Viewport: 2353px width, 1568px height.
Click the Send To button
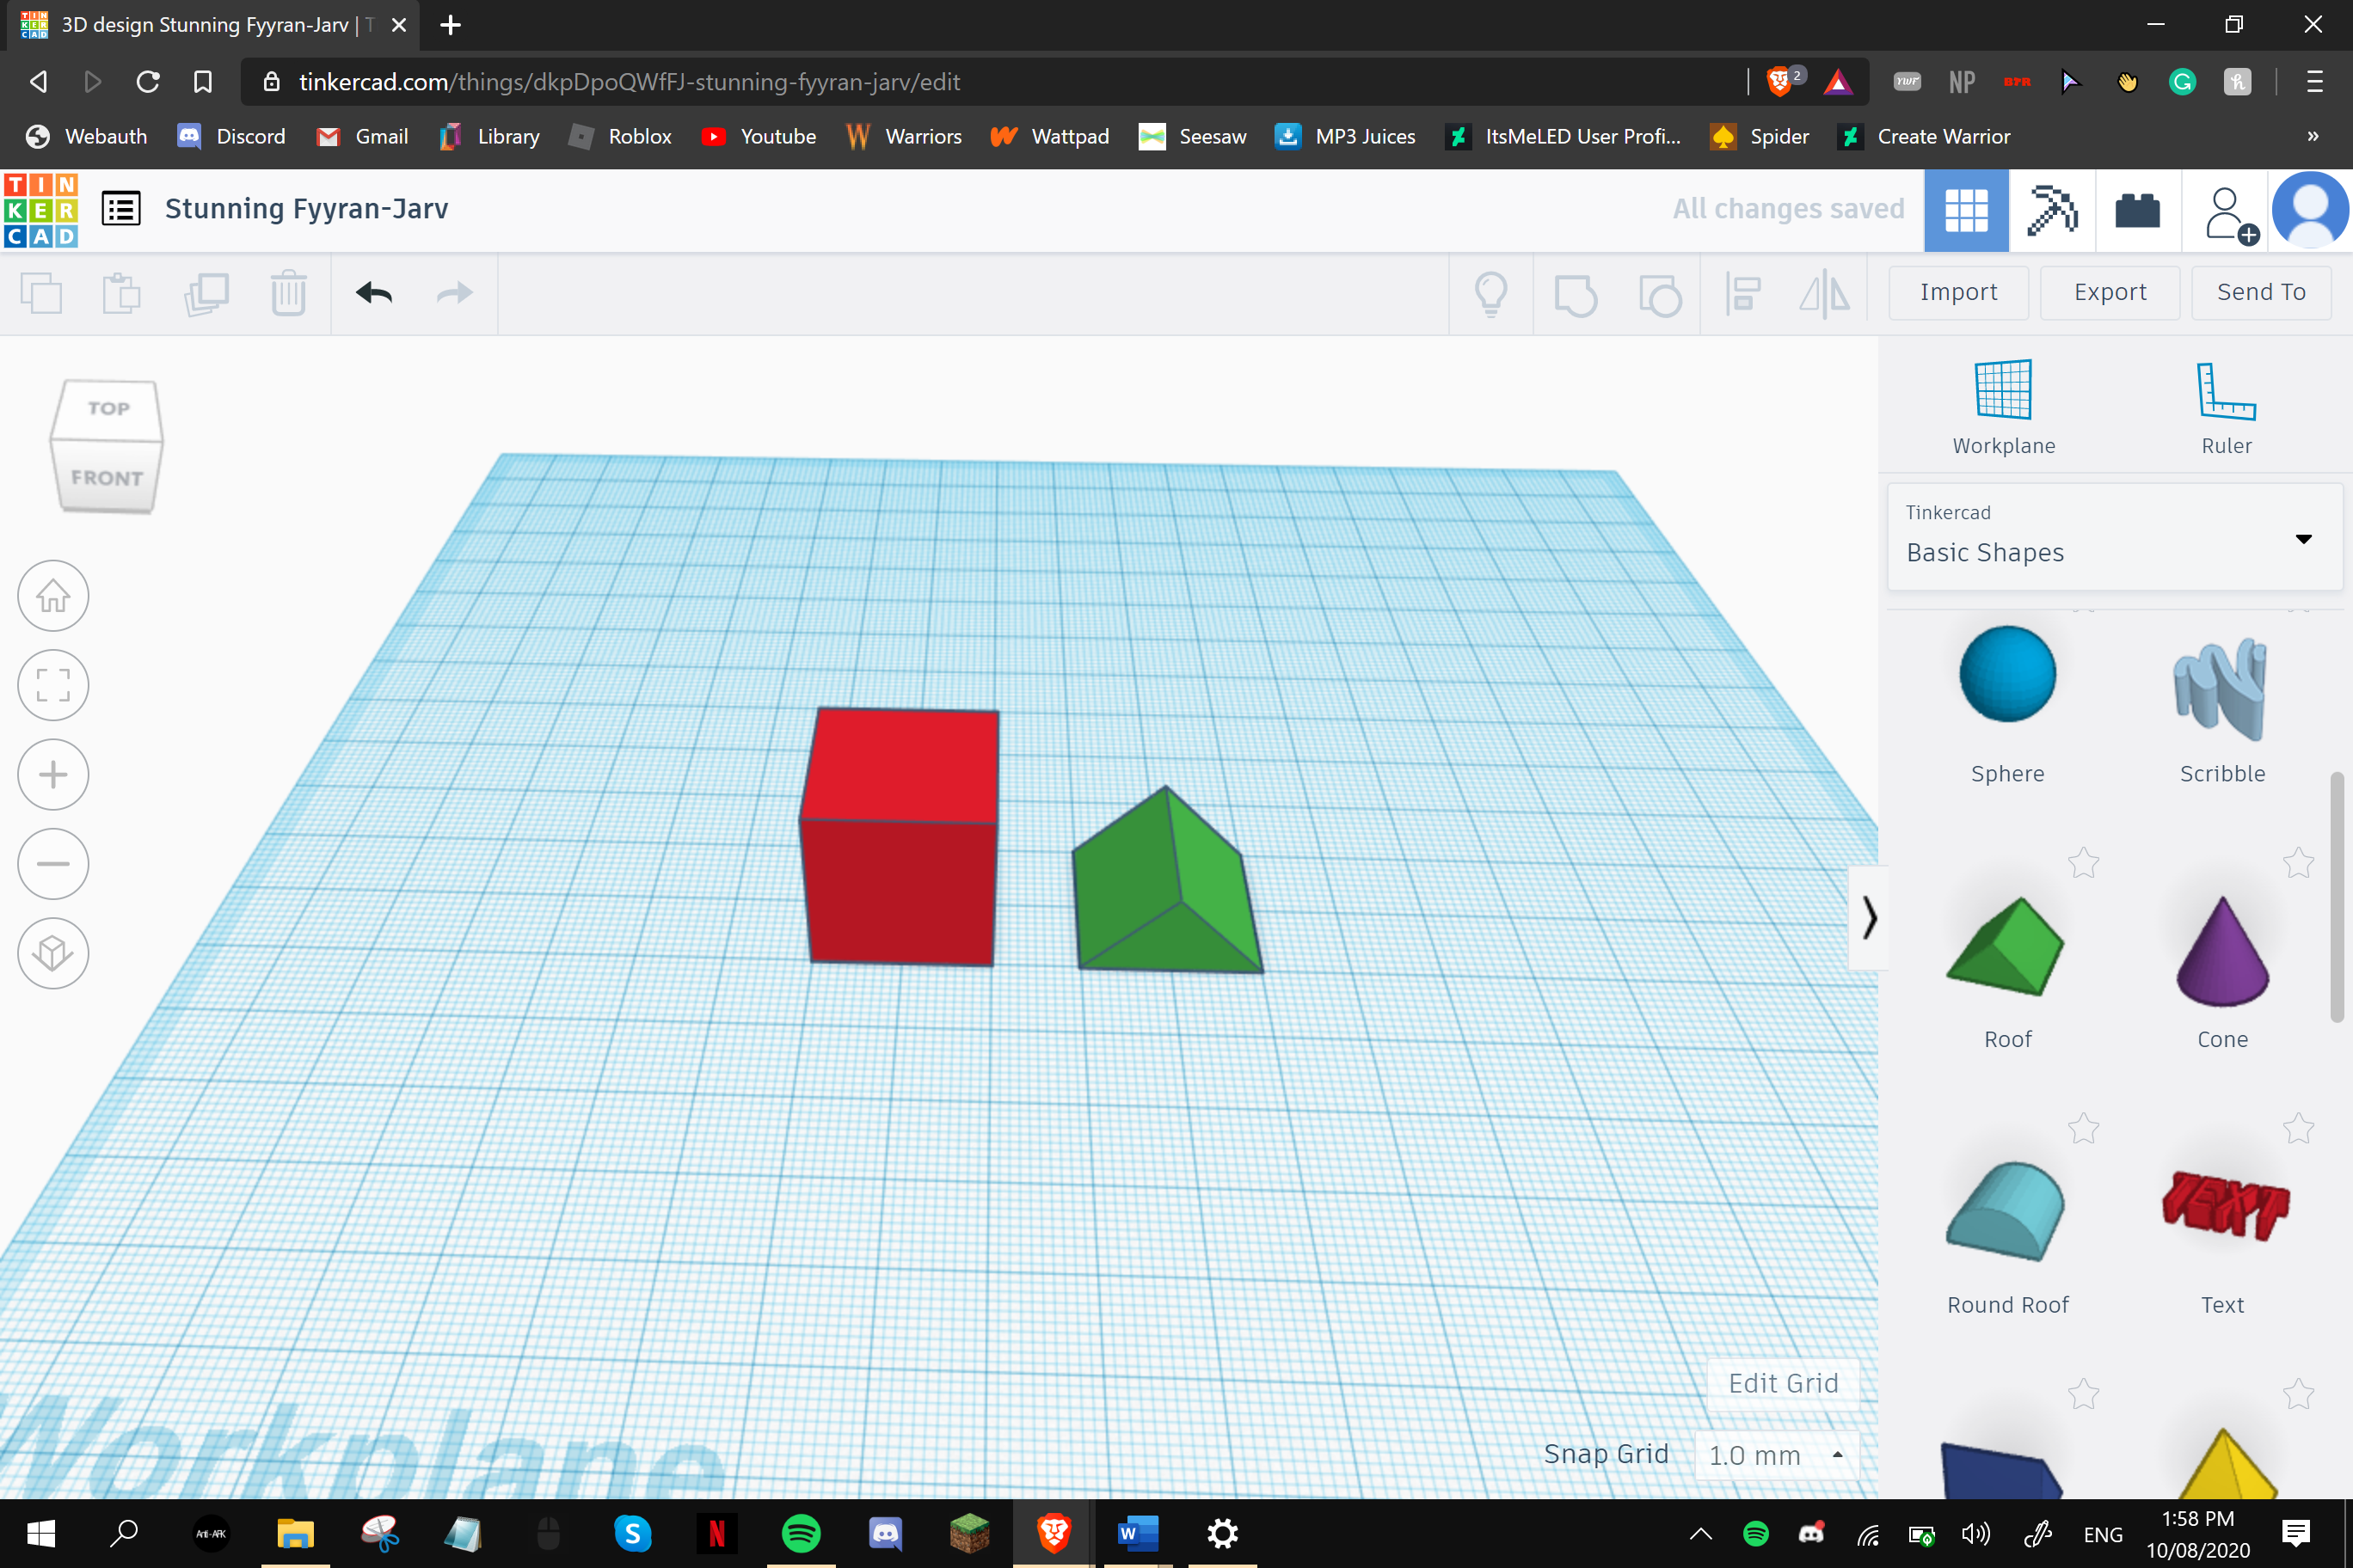pos(2261,292)
